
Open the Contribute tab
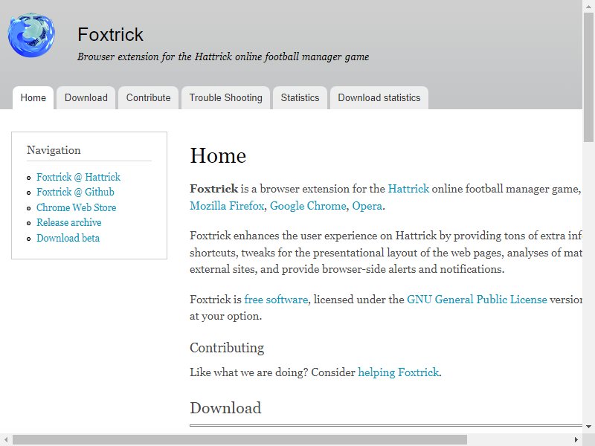click(148, 98)
